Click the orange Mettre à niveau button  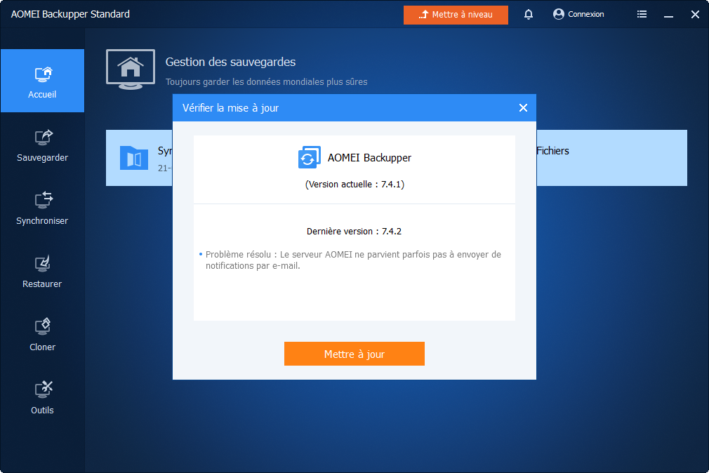pyautogui.click(x=456, y=15)
